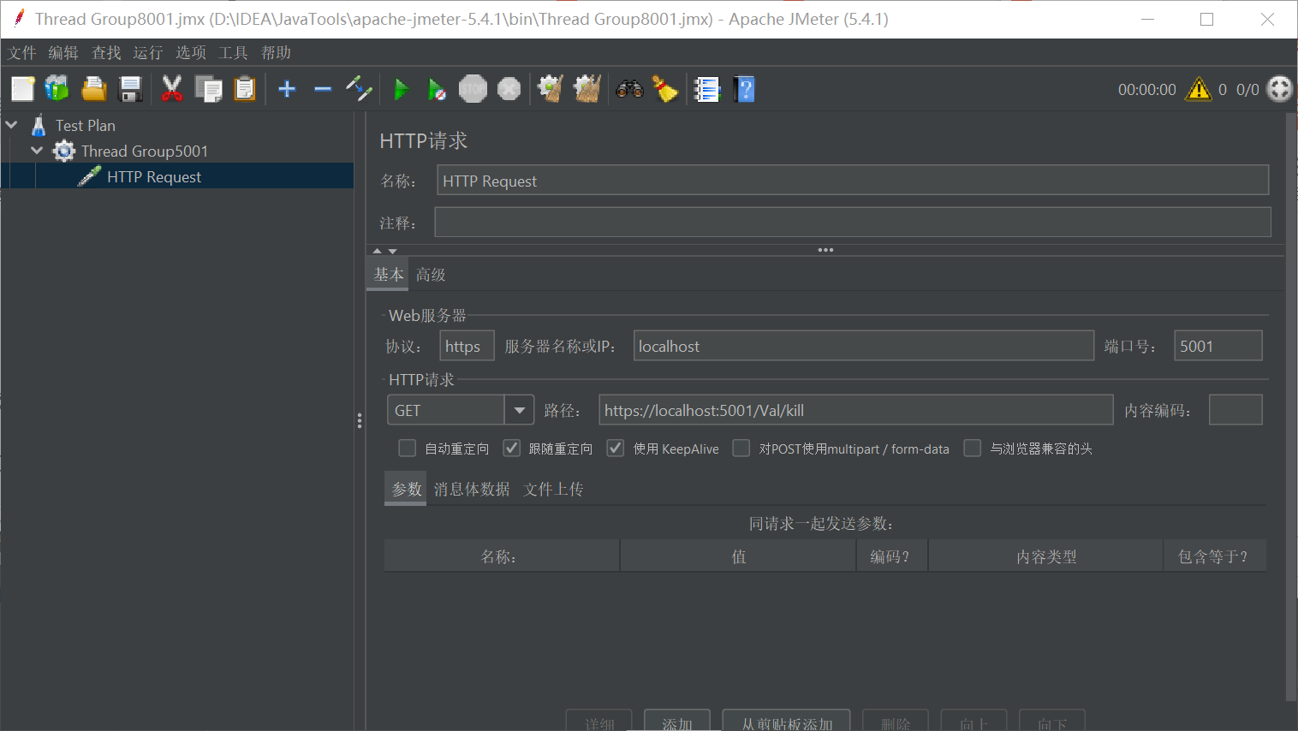1298x731 pixels.
Task: Click the three-dot vertical split handle
Action: pos(360,420)
